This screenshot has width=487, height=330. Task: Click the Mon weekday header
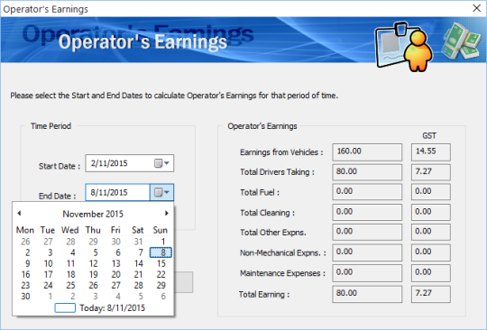click(25, 230)
